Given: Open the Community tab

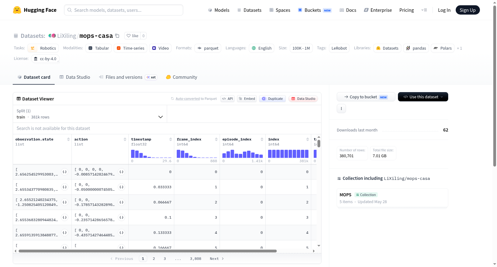Looking at the screenshot, I should [x=182, y=77].
